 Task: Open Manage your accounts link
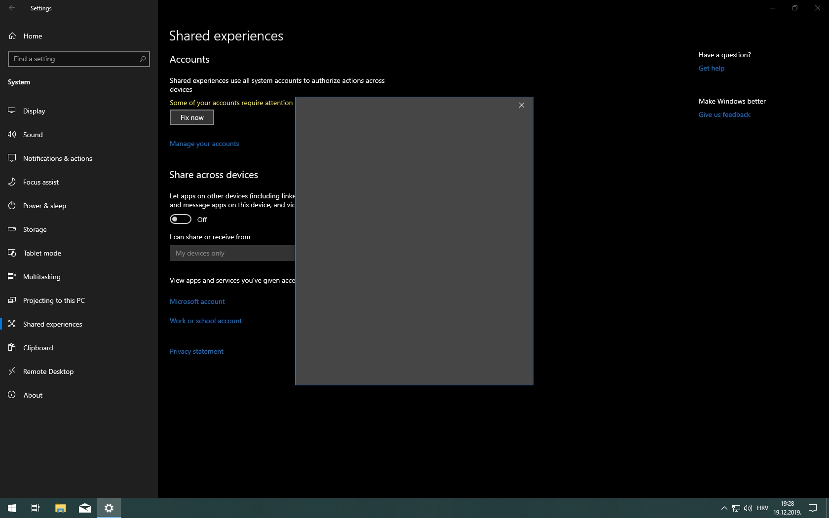(204, 144)
